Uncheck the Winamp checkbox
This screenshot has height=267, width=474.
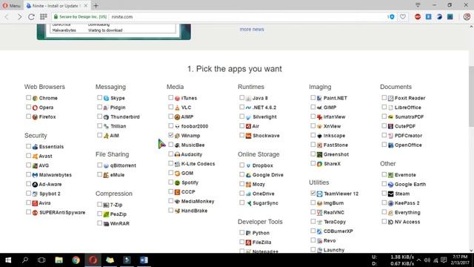(x=171, y=135)
